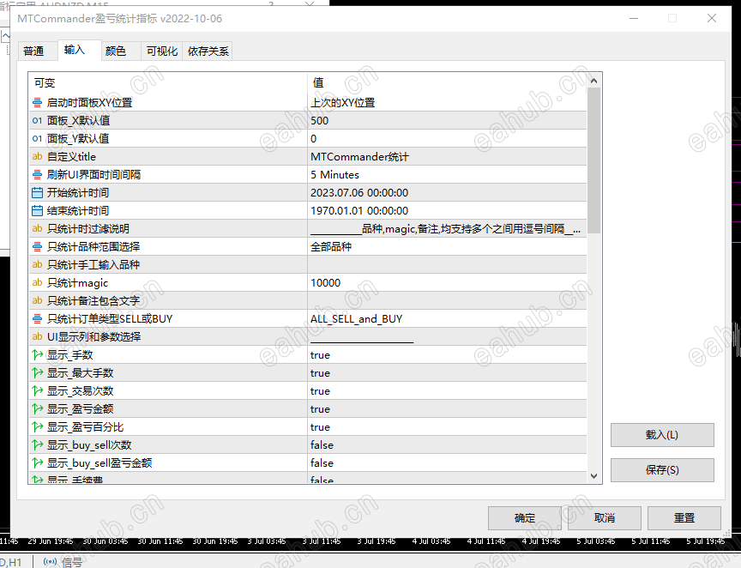Image resolution: width=741 pixels, height=568 pixels.
Task: Close the MTCommander settings dialog
Action: click(x=712, y=18)
